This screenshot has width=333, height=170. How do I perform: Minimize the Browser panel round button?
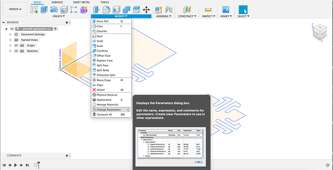click(67, 22)
